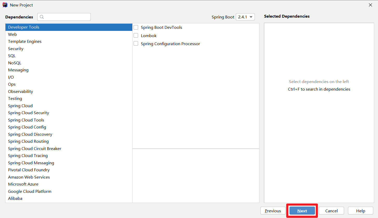Select Spring Cloud Circuit Breaker
This screenshot has height=218, width=378.
tap(69, 148)
